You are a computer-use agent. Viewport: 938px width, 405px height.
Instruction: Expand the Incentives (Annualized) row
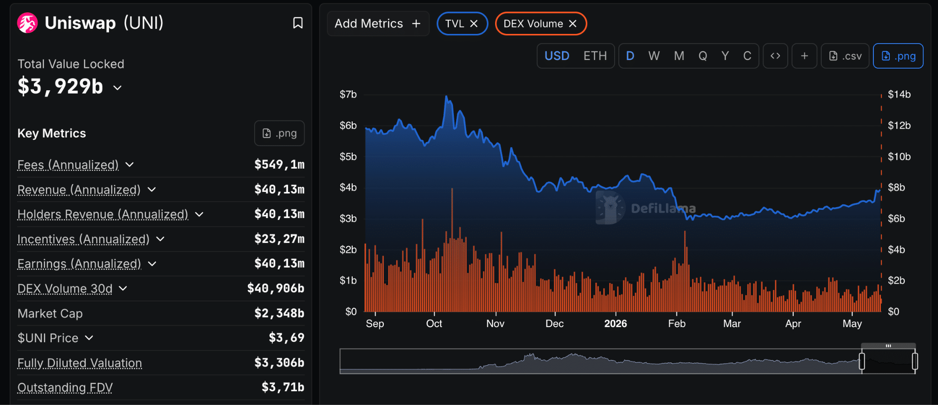(160, 239)
